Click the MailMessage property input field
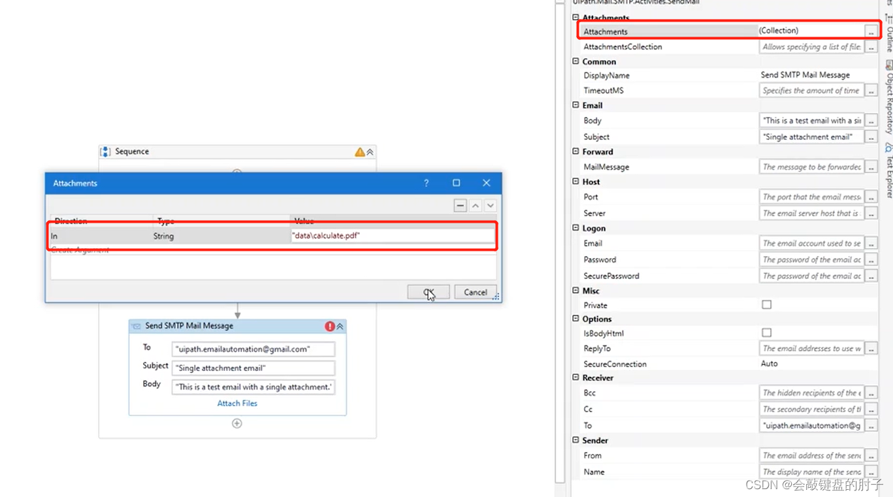 (811, 167)
